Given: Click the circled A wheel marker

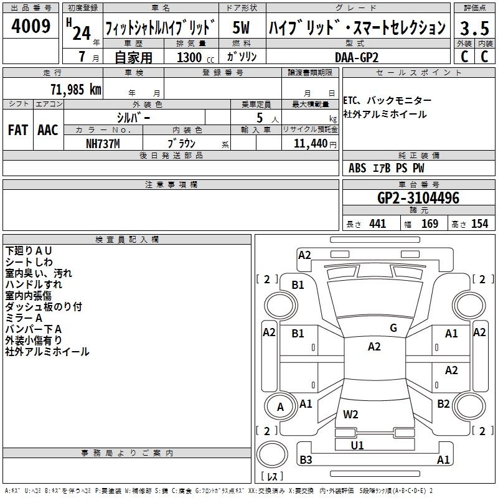Looking at the screenshot, I should tap(280, 407).
